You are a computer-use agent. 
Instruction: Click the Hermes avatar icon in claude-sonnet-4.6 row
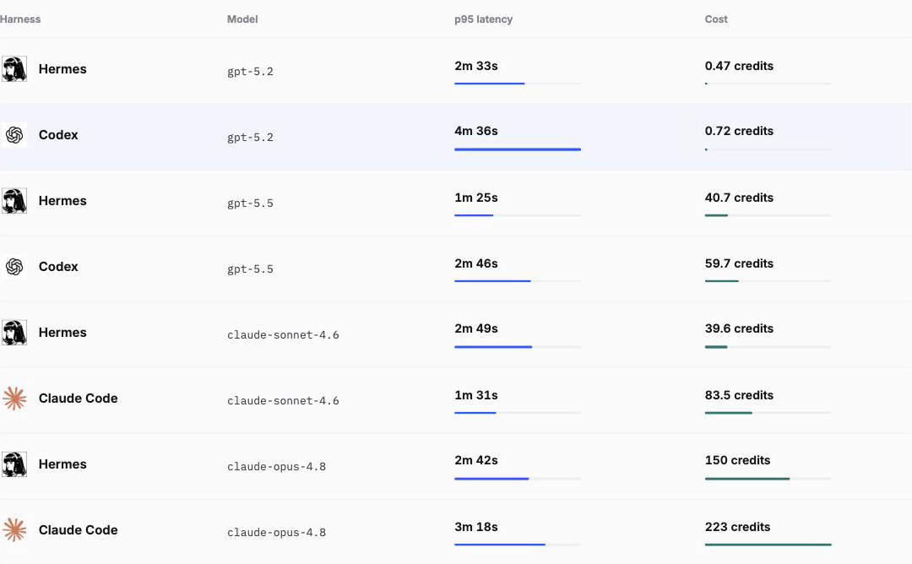click(14, 333)
